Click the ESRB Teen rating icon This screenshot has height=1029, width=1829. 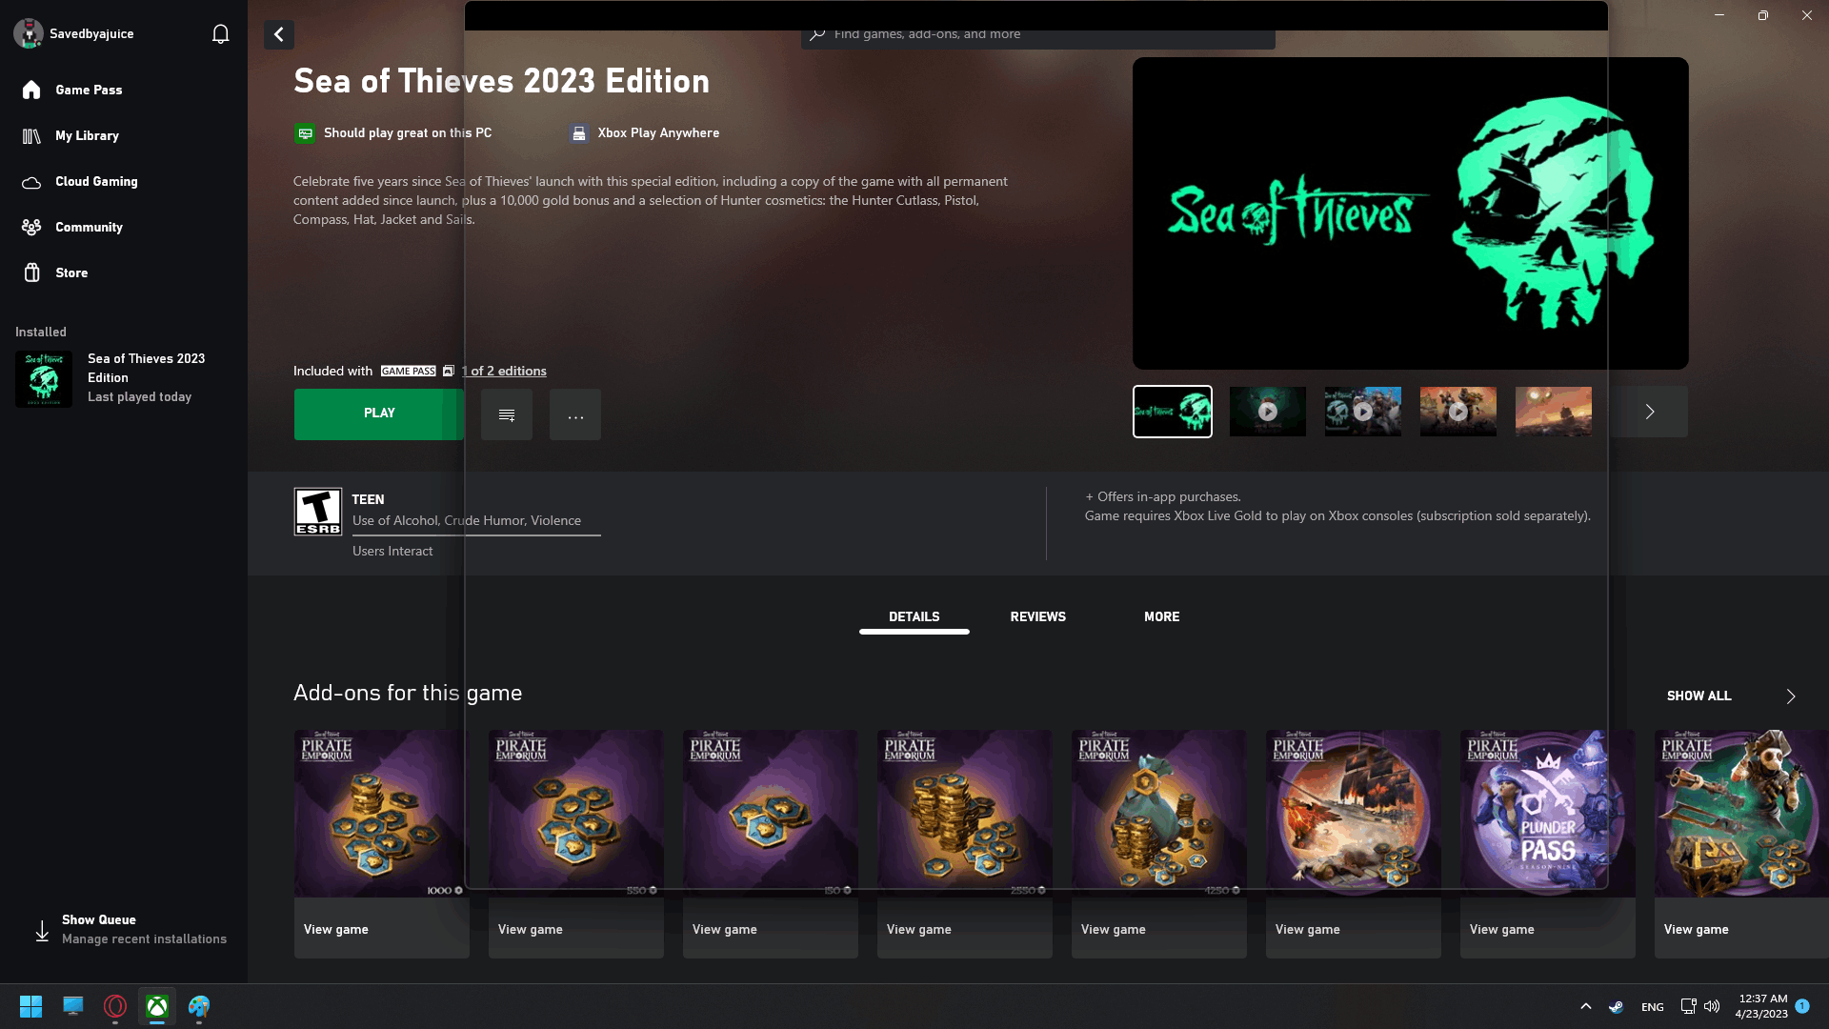[x=318, y=512]
